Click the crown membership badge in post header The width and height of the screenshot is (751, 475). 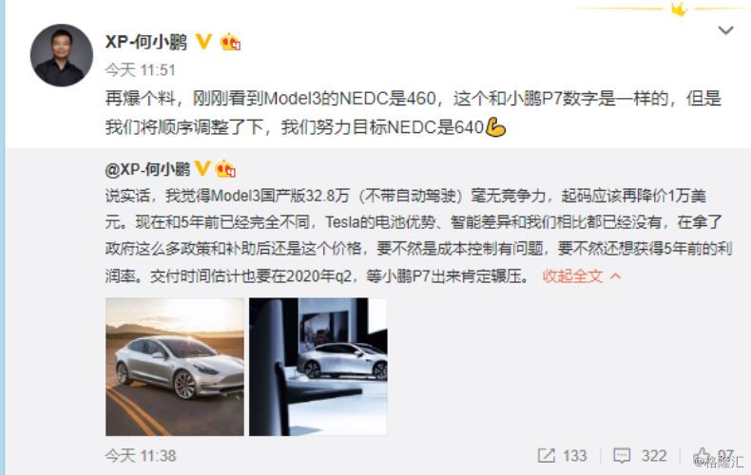[x=230, y=42]
